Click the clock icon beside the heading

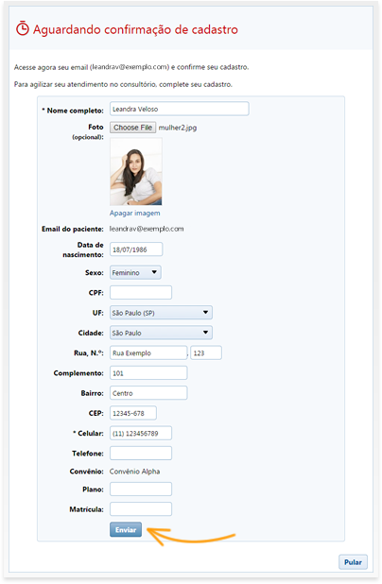pos(23,29)
